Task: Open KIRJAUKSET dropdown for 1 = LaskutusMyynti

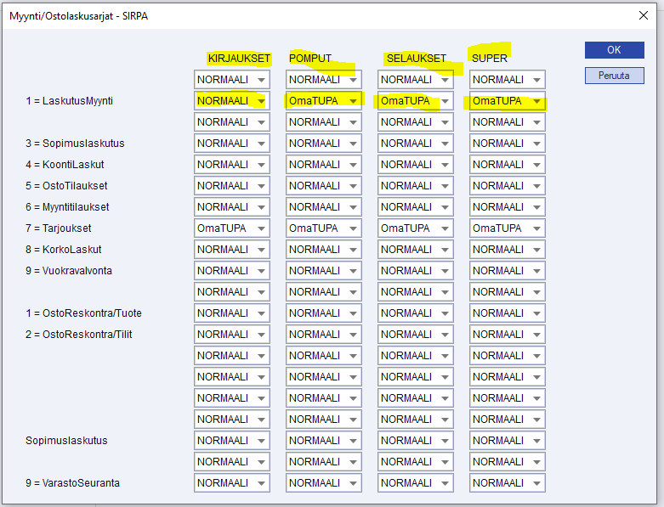Action: point(260,101)
